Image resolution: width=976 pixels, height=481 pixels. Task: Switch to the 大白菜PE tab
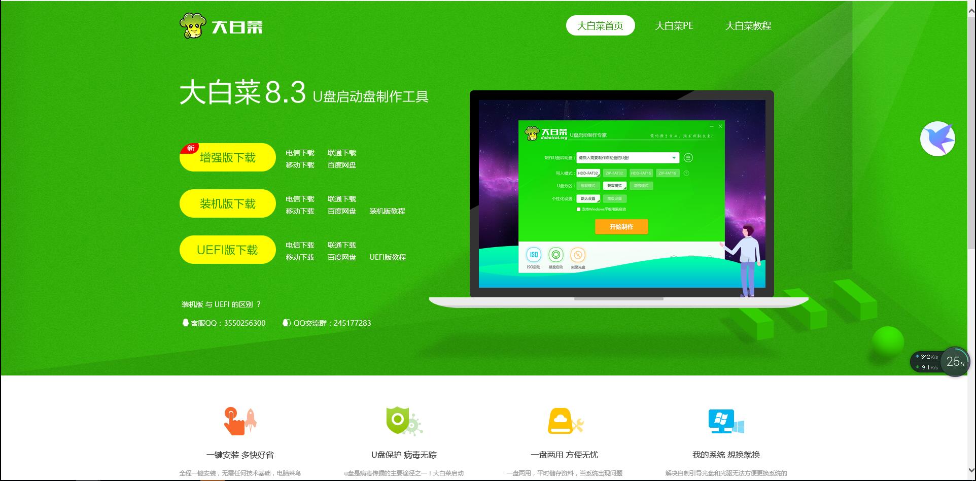(674, 25)
